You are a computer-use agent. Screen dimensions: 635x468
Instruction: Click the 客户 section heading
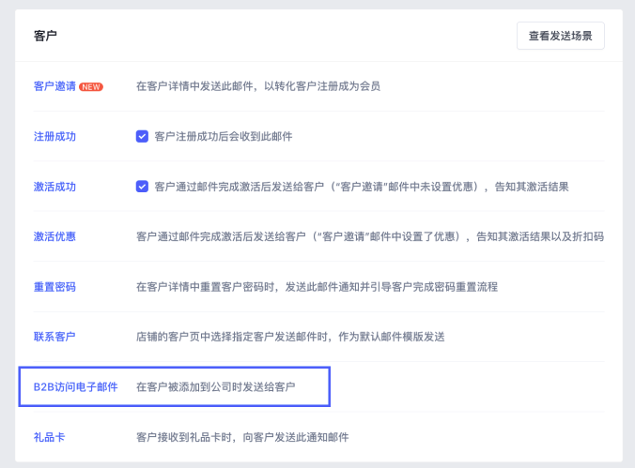tap(45, 36)
